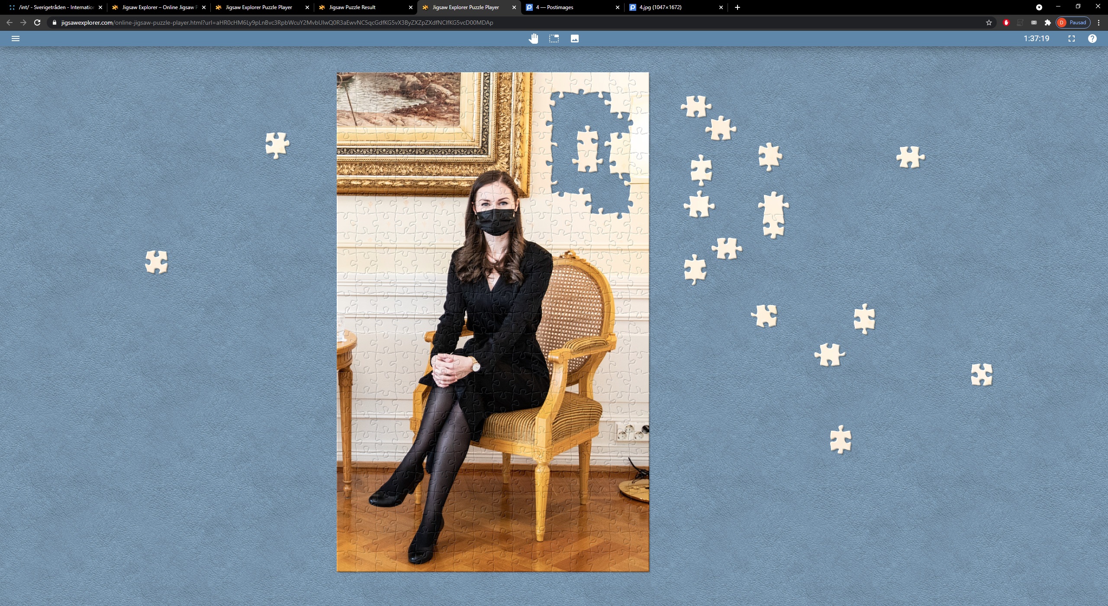This screenshot has width=1108, height=606.
Task: Pick loose piece left of the painting
Action: pyautogui.click(x=277, y=145)
